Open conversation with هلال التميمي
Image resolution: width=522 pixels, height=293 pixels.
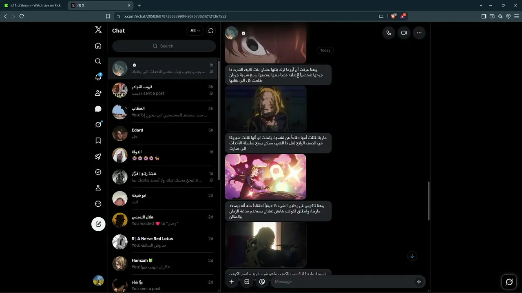click(x=163, y=220)
